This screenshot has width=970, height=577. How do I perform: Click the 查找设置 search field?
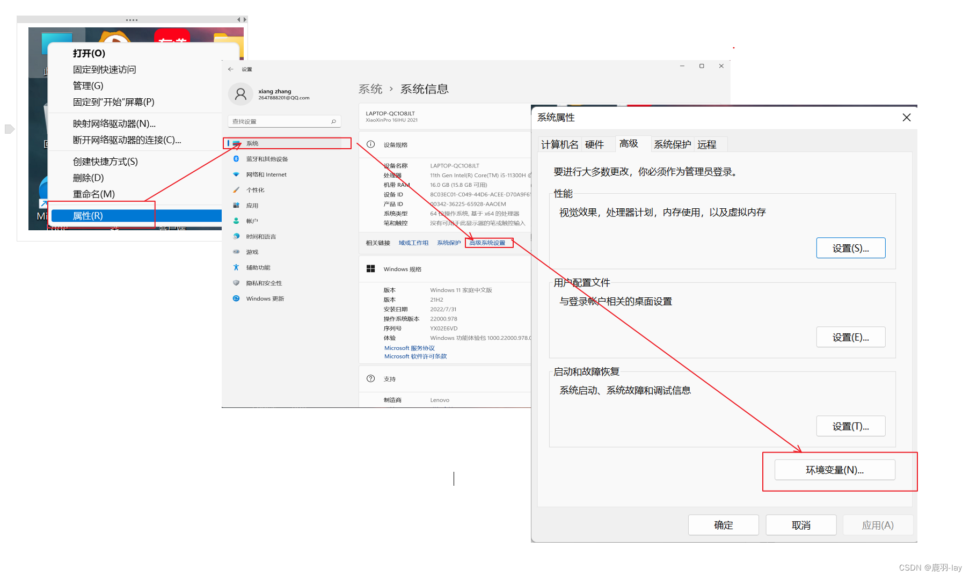285,121
